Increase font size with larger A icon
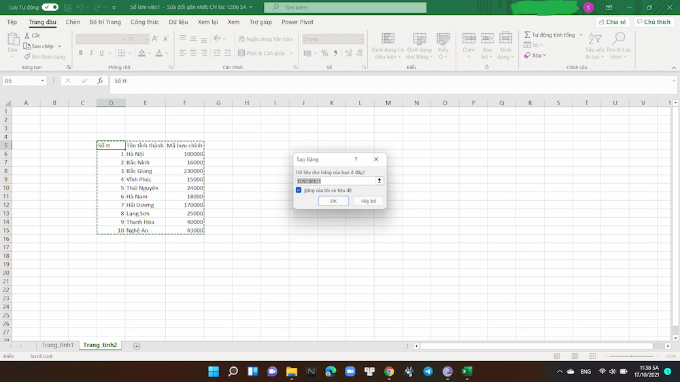Image resolution: width=680 pixels, height=382 pixels. coord(155,39)
